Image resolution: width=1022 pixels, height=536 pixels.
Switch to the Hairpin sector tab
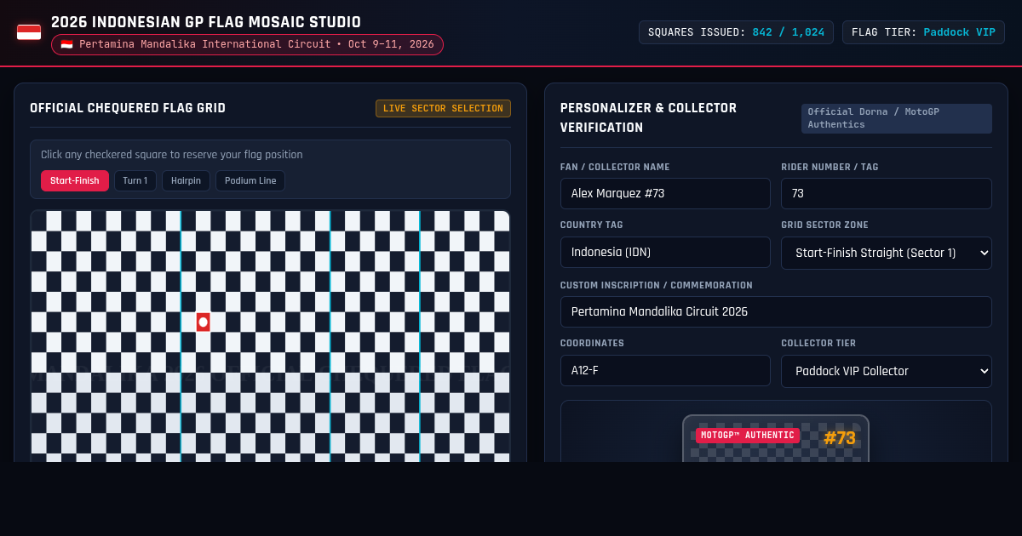click(186, 180)
